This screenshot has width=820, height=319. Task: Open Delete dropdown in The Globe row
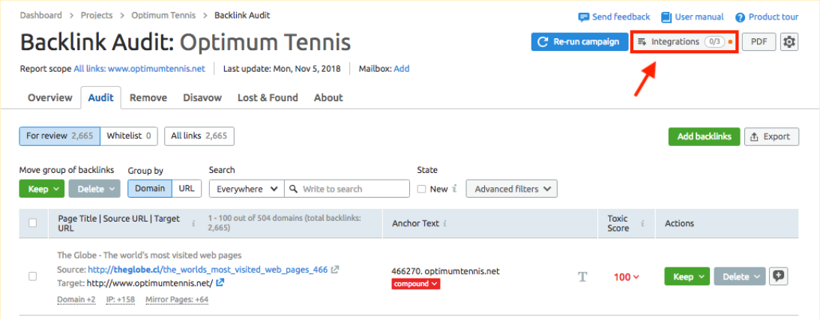click(740, 277)
